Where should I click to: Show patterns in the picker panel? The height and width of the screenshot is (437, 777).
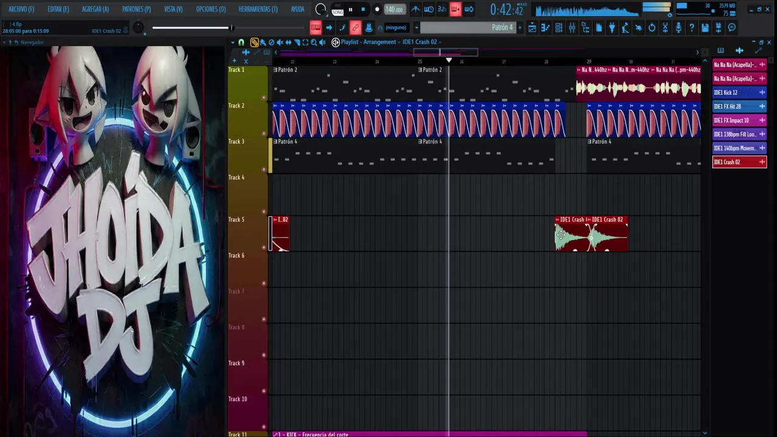(x=721, y=51)
